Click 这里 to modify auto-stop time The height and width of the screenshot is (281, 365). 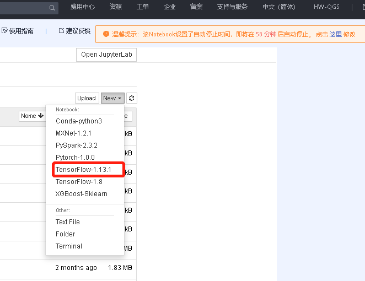(x=335, y=34)
